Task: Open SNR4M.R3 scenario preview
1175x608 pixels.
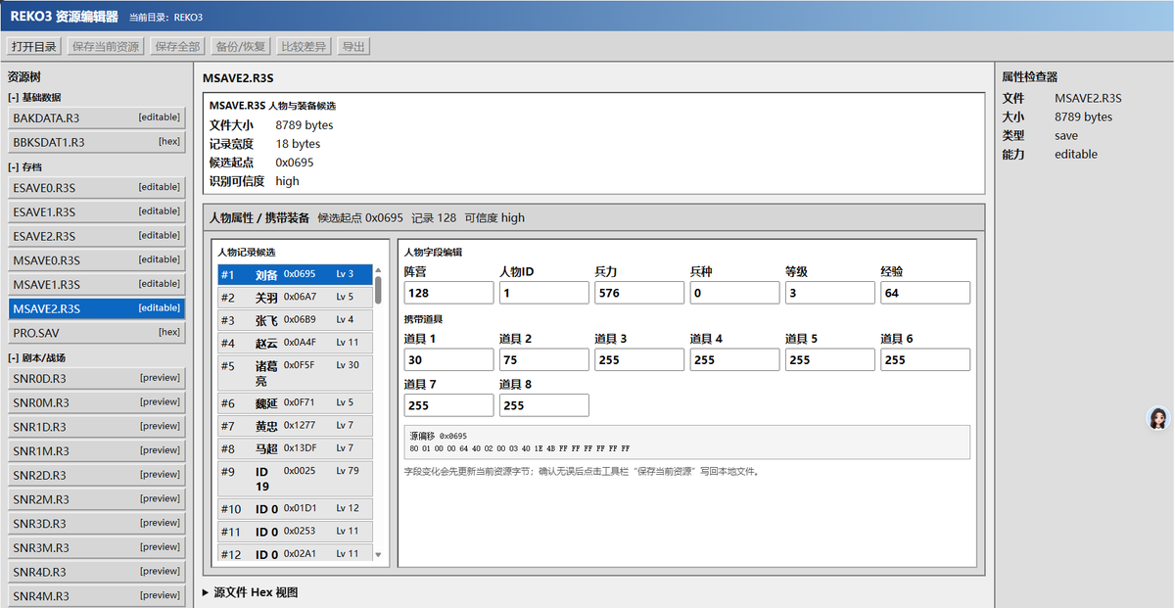Action: click(96, 596)
